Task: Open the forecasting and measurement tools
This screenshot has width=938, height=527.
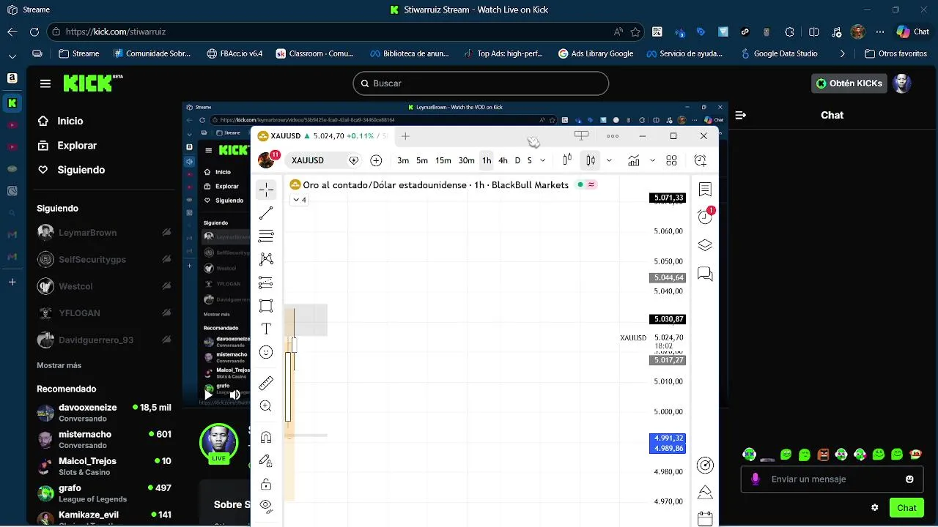Action: (x=266, y=283)
